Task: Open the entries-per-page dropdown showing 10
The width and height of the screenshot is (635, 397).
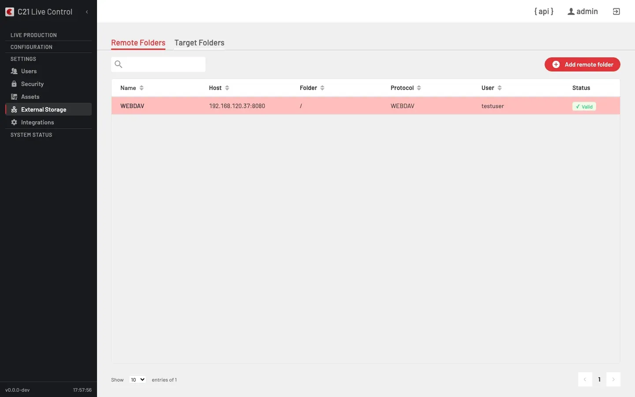Action: coord(138,379)
